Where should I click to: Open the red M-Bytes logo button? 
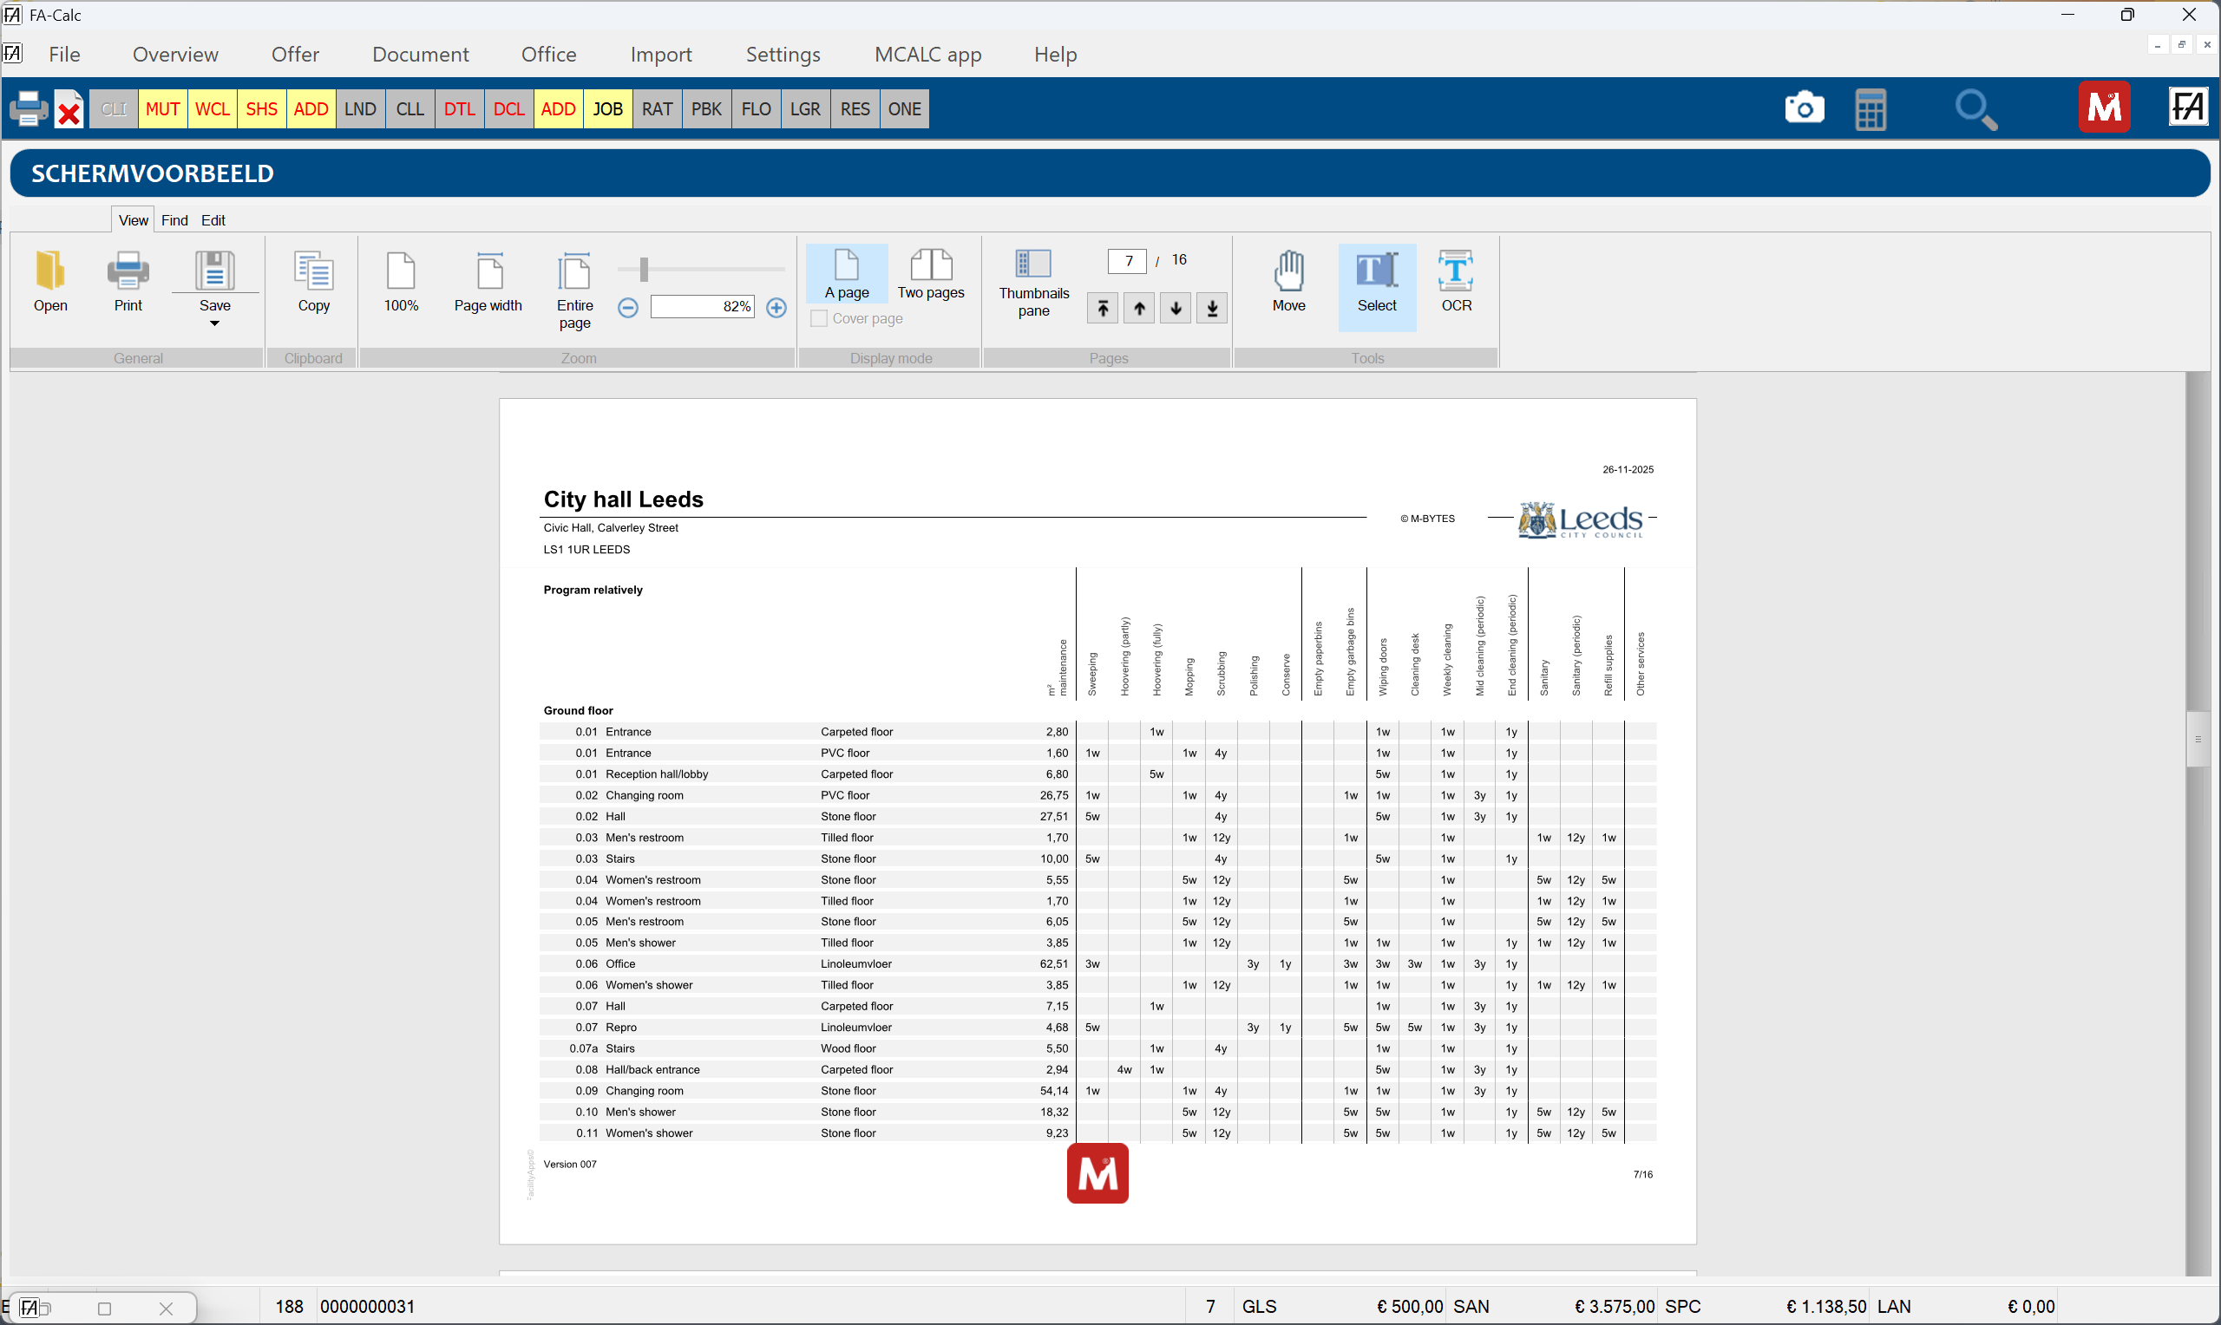point(2104,108)
